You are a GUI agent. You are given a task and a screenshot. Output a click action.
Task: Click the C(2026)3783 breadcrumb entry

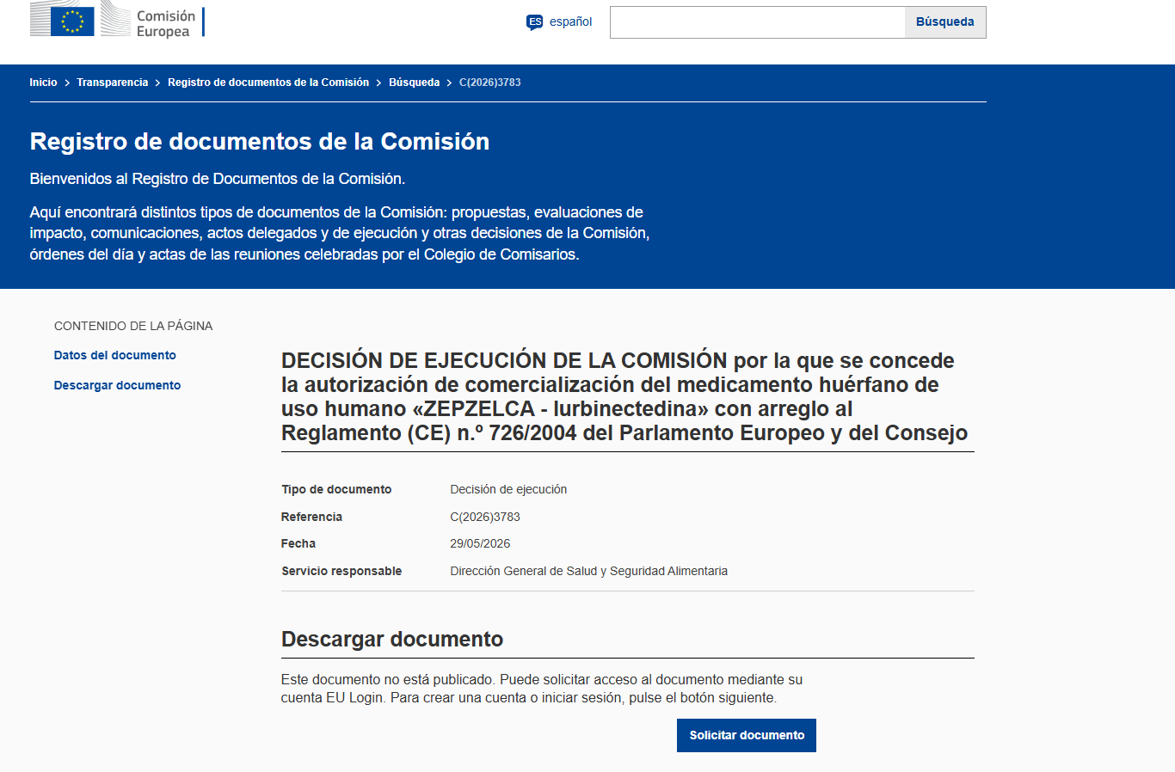coord(490,83)
